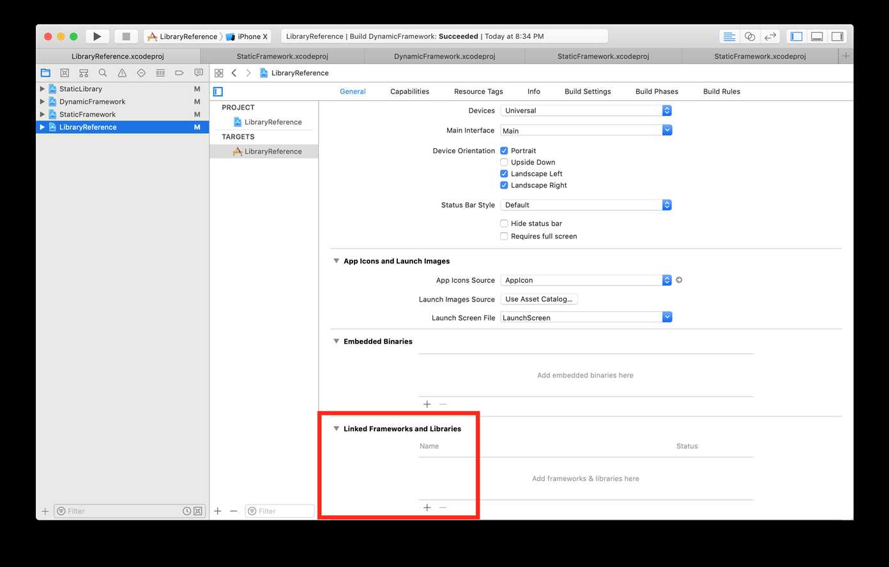Open the Symbol navigator
The image size is (889, 567).
click(x=84, y=73)
